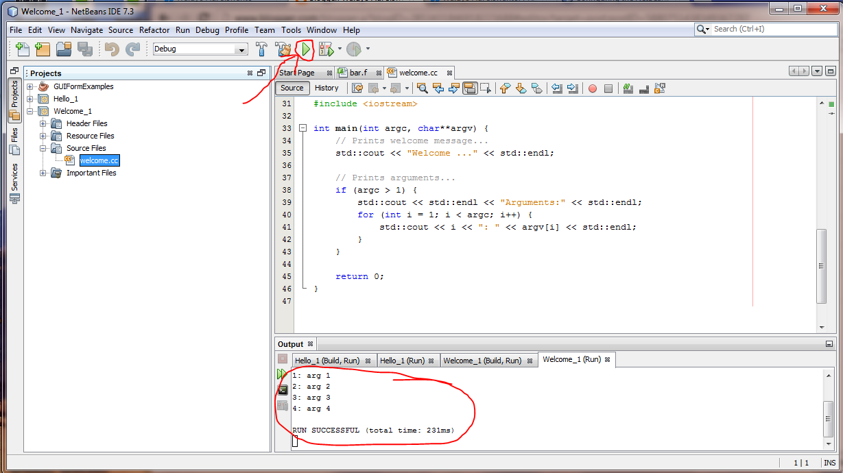Click the editor vertical scrollbar thumb
This screenshot has height=473, width=843.
[x=821, y=265]
